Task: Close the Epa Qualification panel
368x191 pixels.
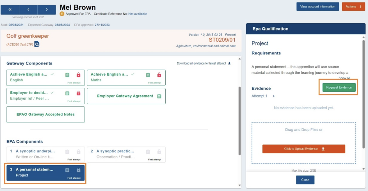Action: pyautogui.click(x=305, y=180)
